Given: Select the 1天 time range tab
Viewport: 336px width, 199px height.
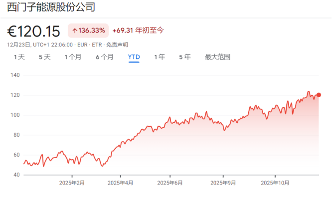Looking at the screenshot, I should click(x=19, y=57).
